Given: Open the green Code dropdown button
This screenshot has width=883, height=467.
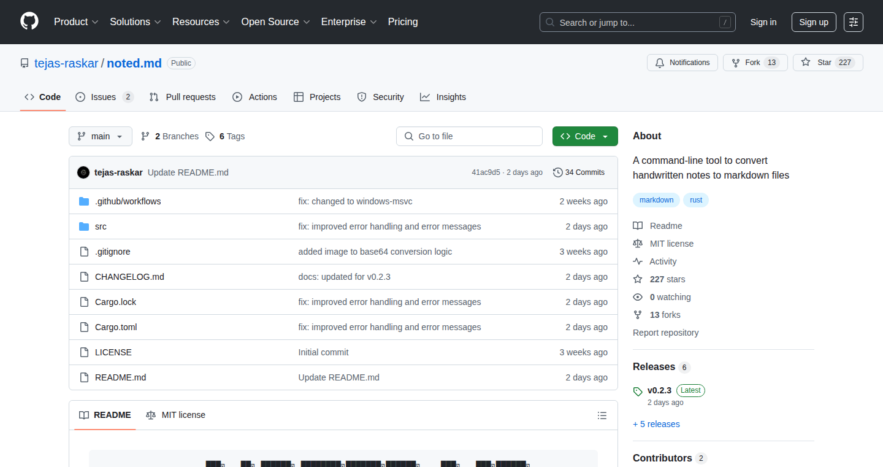Looking at the screenshot, I should tap(585, 136).
